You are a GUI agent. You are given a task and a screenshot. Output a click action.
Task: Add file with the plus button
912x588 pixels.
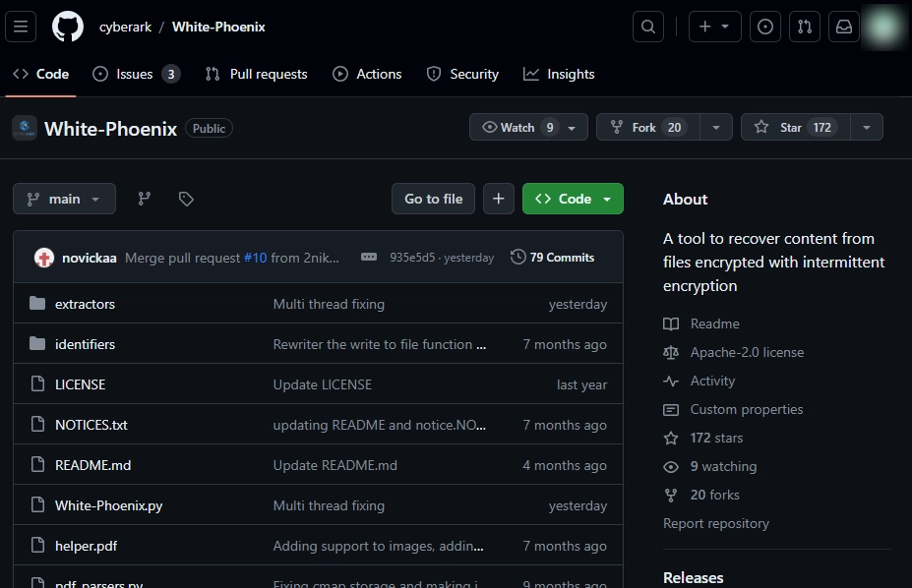(499, 199)
